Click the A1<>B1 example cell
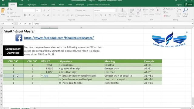Viewport: 194px width, 109px height. [x=153, y=83]
